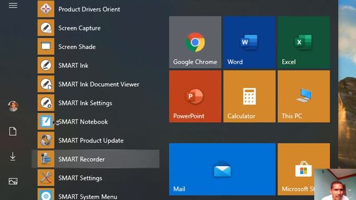Click the Screen Capture app icon

(x=46, y=28)
